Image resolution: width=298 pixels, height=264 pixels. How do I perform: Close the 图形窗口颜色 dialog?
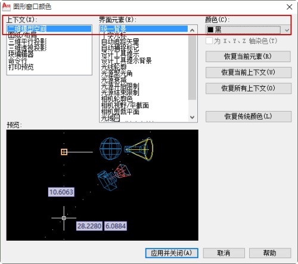pos(290,7)
